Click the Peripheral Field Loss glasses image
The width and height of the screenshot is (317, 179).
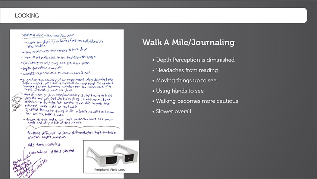(111, 157)
